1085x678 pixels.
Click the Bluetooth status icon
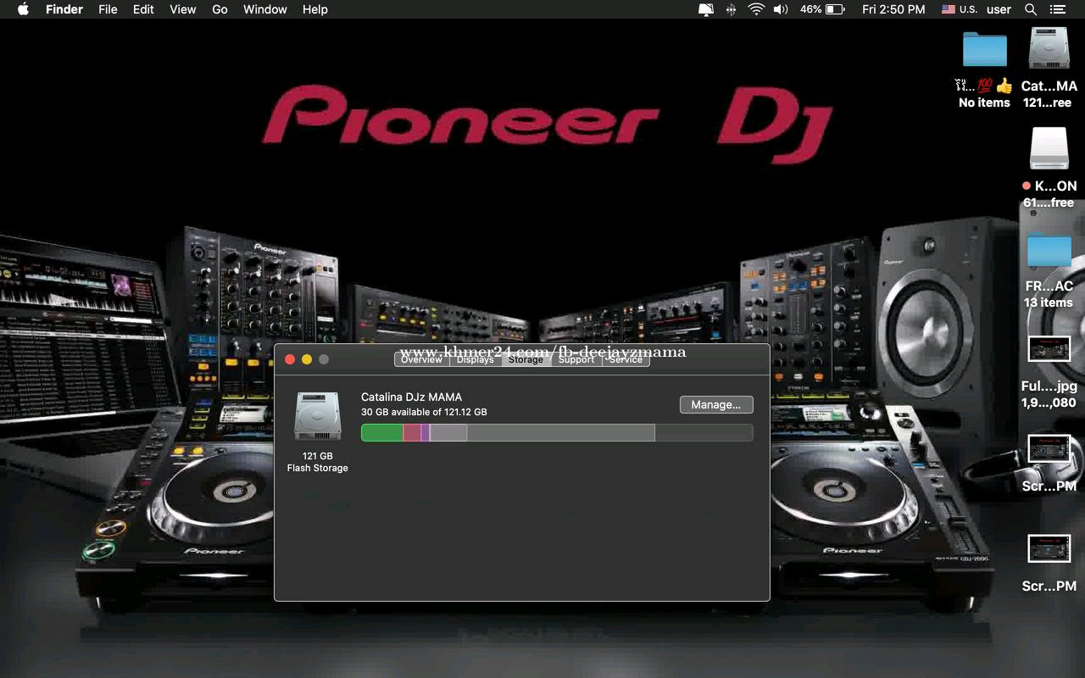[731, 9]
